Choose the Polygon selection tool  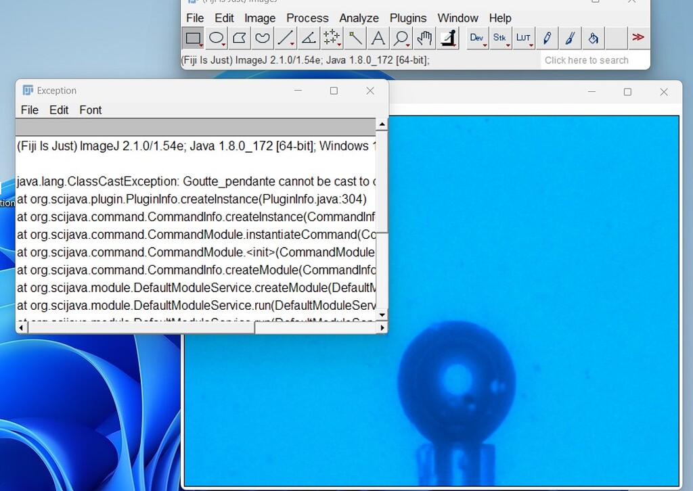tap(239, 38)
